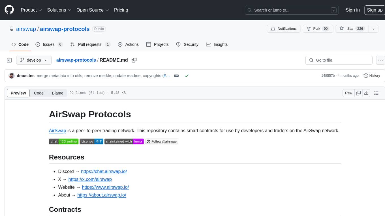Image resolution: width=385 pixels, height=216 pixels.
Task: Open the Actions tab
Action: (128, 44)
